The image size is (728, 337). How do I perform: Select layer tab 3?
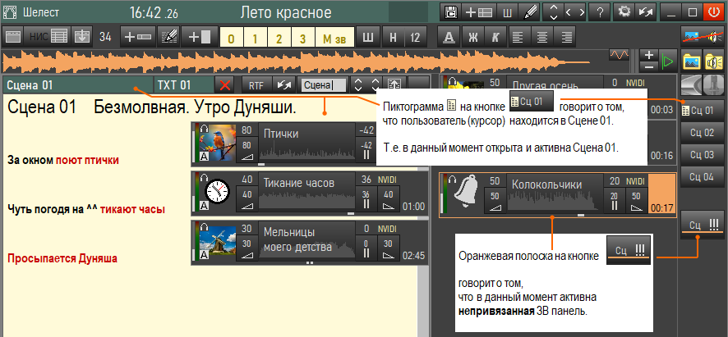point(302,38)
